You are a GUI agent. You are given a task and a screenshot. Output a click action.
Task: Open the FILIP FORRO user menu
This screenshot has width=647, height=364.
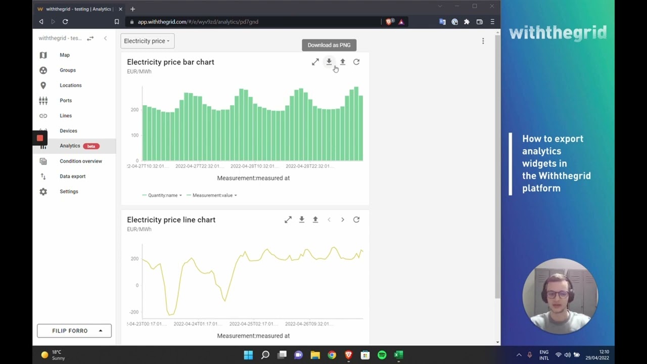tap(74, 331)
